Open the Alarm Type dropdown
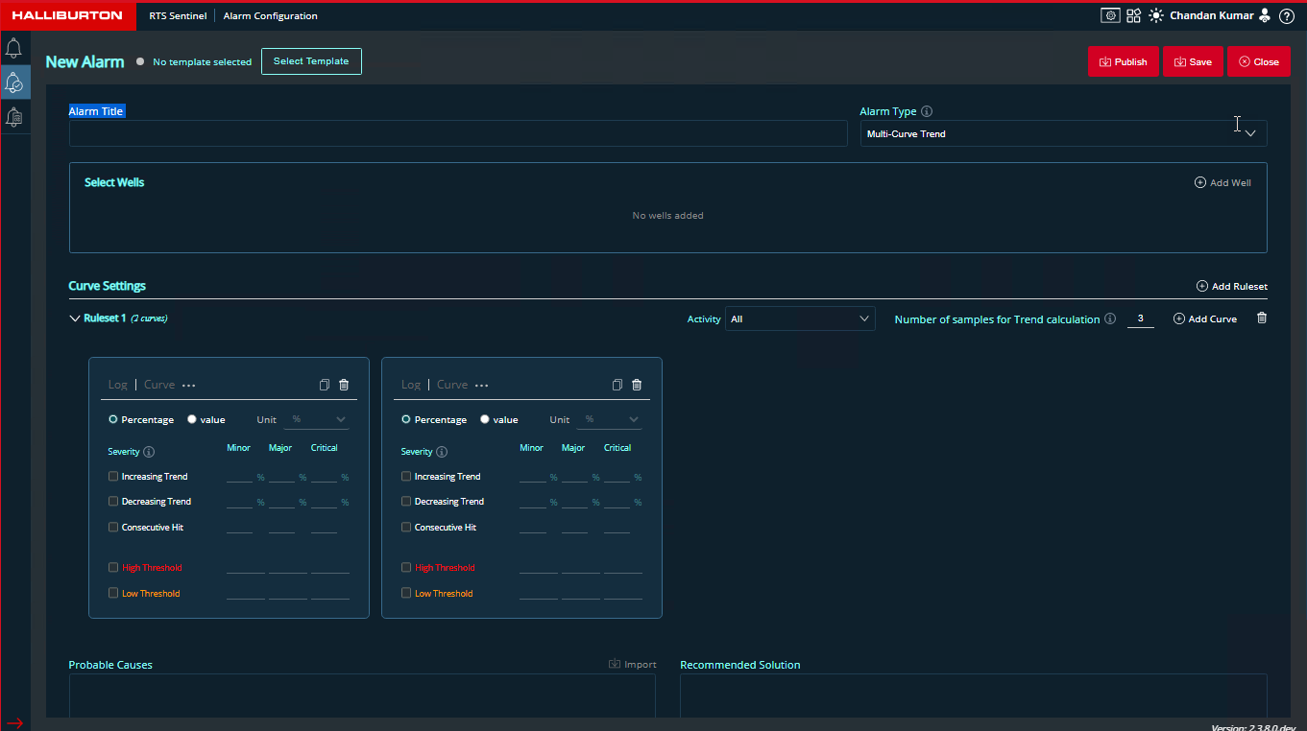1307x731 pixels. tap(1063, 134)
